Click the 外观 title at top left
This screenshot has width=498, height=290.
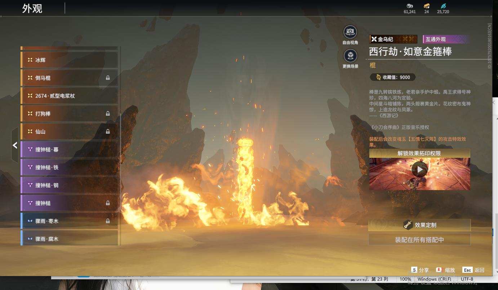click(x=32, y=8)
